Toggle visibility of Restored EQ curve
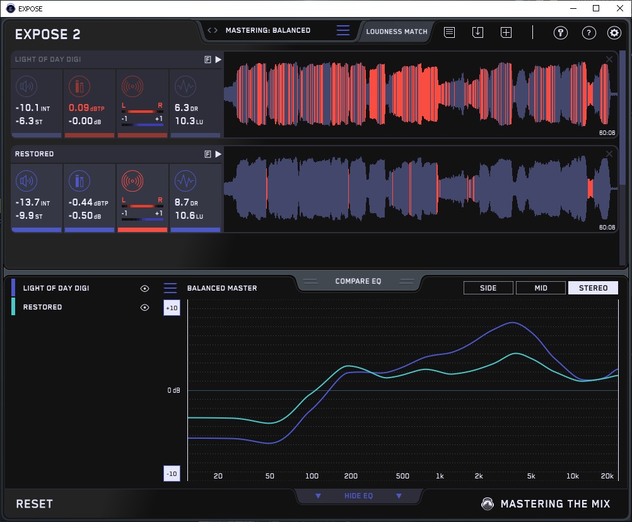The width and height of the screenshot is (632, 522). tap(145, 307)
